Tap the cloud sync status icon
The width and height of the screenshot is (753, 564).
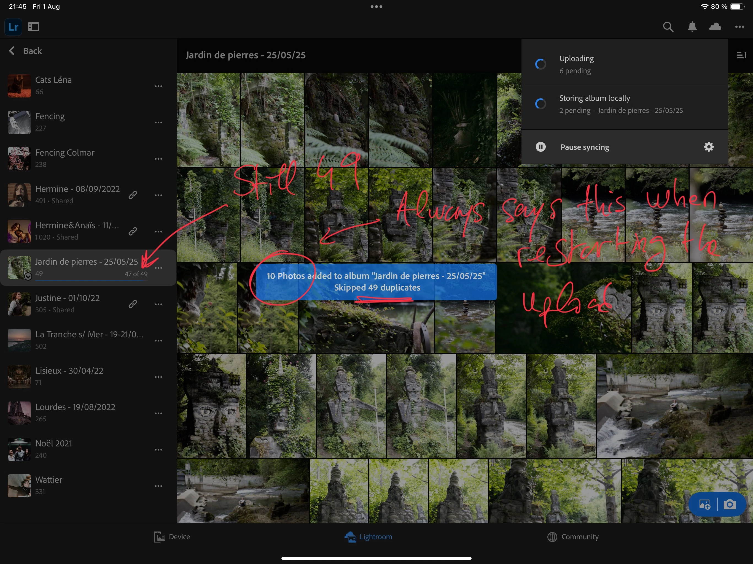(x=715, y=27)
